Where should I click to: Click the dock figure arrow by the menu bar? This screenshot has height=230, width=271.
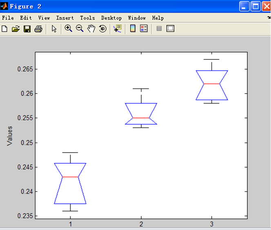(269, 18)
